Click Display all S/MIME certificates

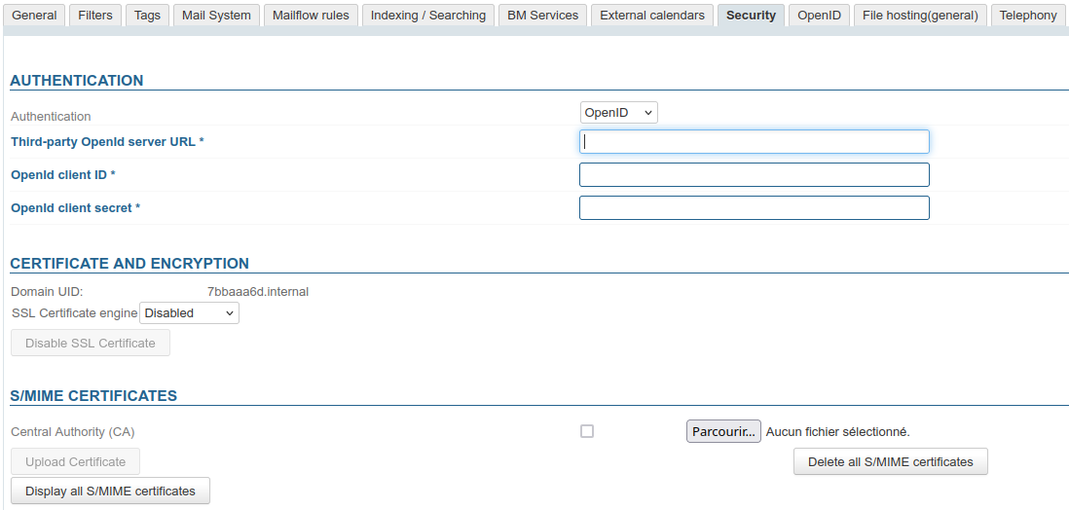point(110,491)
